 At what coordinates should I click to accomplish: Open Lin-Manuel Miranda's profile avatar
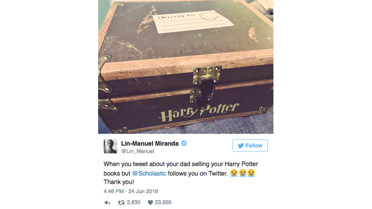[110, 146]
